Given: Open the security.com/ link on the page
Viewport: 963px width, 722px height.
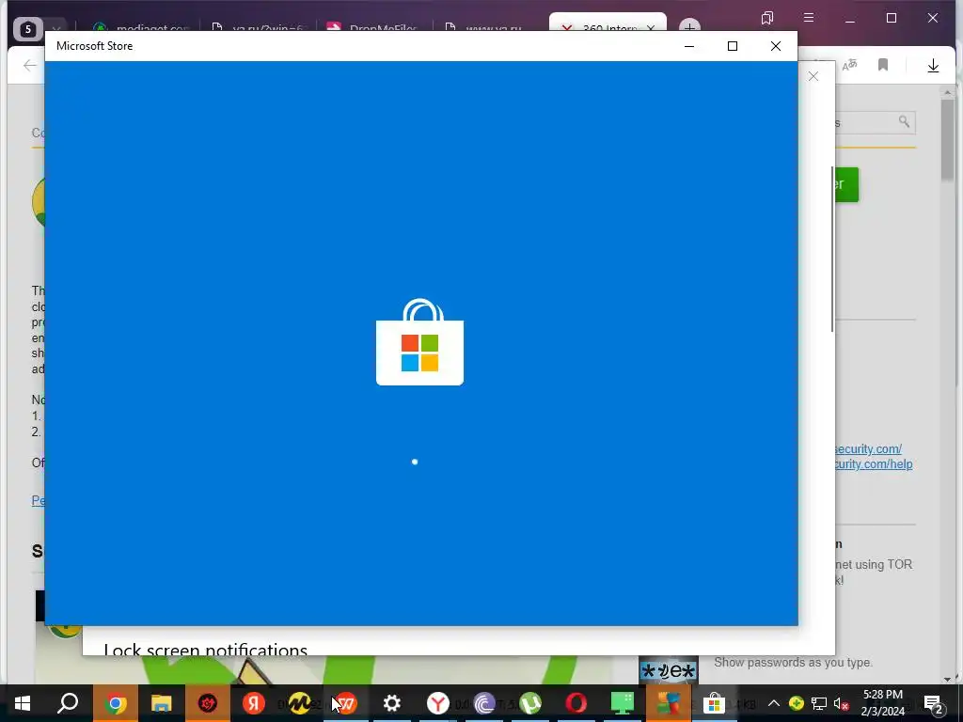Looking at the screenshot, I should click(x=868, y=448).
